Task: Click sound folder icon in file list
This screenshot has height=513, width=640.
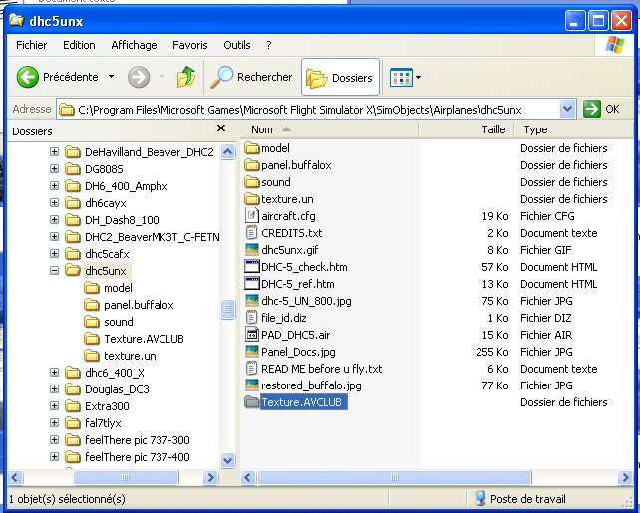Action: click(252, 182)
